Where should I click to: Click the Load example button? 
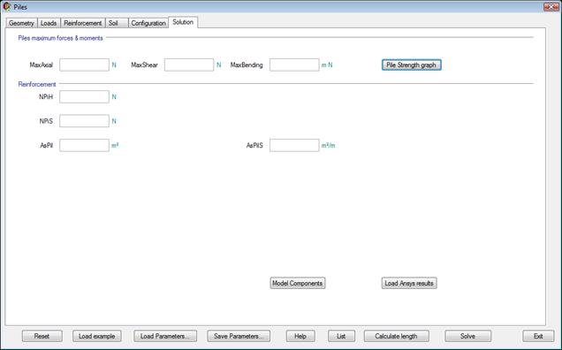(97, 336)
